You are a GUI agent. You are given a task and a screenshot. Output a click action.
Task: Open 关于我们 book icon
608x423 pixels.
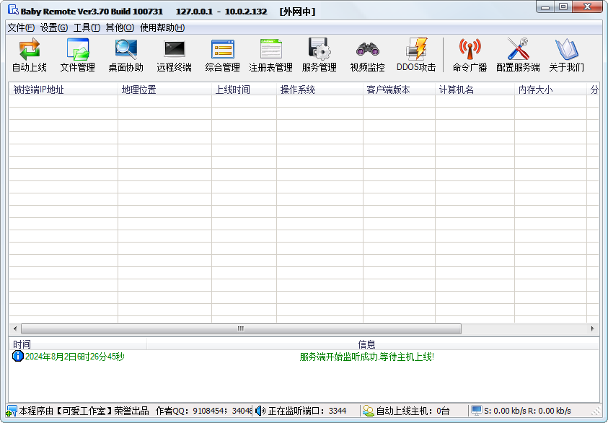click(566, 55)
